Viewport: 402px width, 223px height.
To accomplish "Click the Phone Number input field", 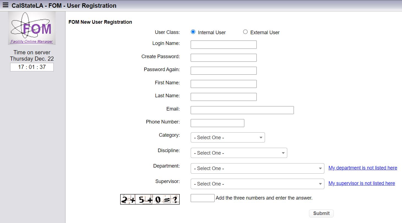I will click(x=217, y=123).
